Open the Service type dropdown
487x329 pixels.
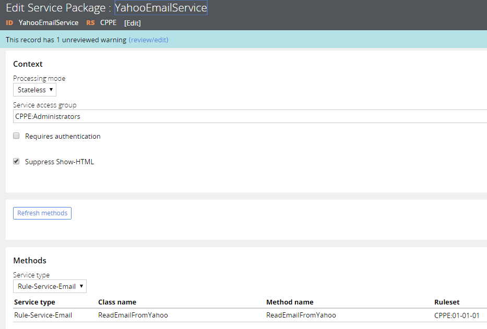click(50, 286)
